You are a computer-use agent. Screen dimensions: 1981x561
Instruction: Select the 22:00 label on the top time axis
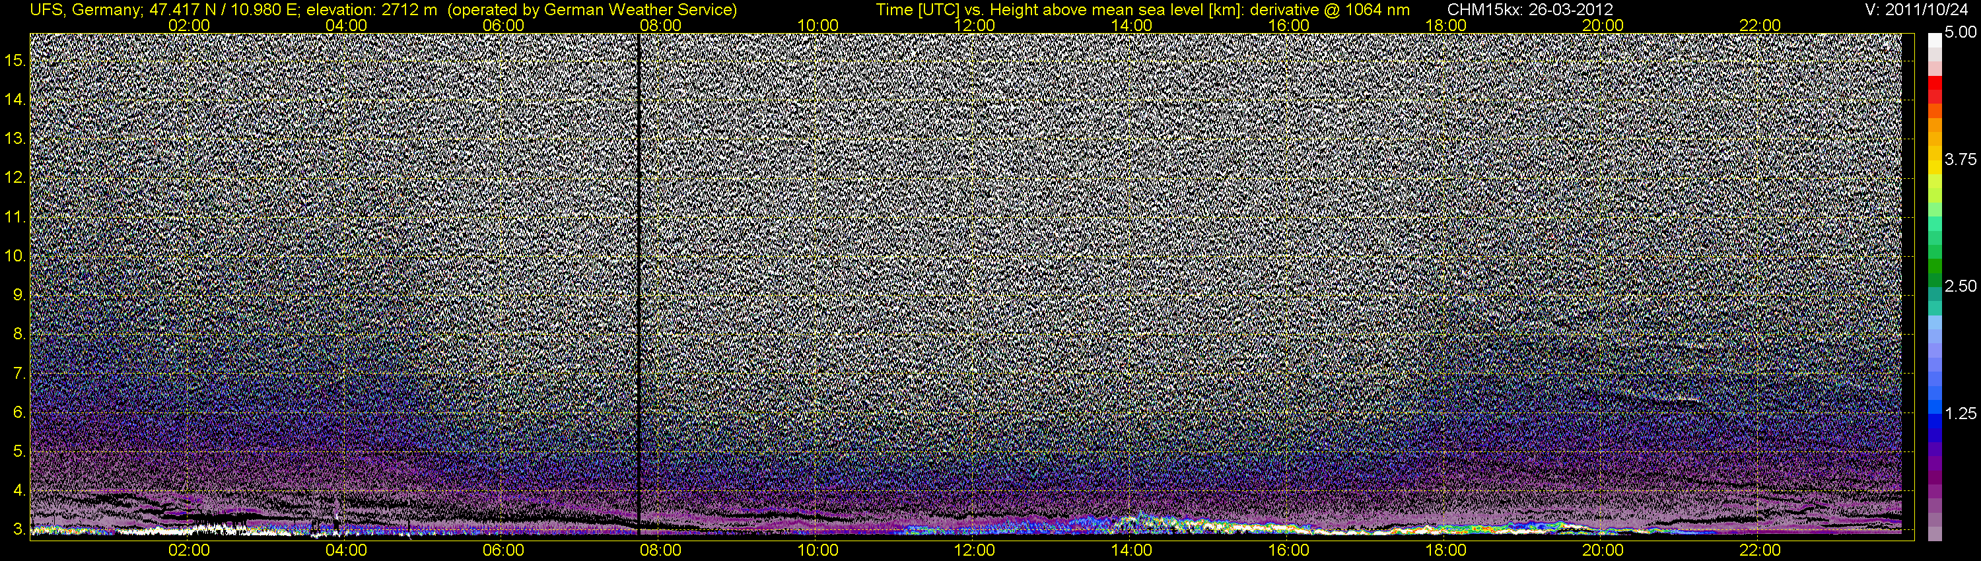(x=1760, y=25)
